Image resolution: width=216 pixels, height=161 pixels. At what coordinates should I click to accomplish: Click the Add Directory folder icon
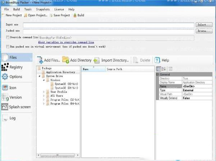point(66,60)
